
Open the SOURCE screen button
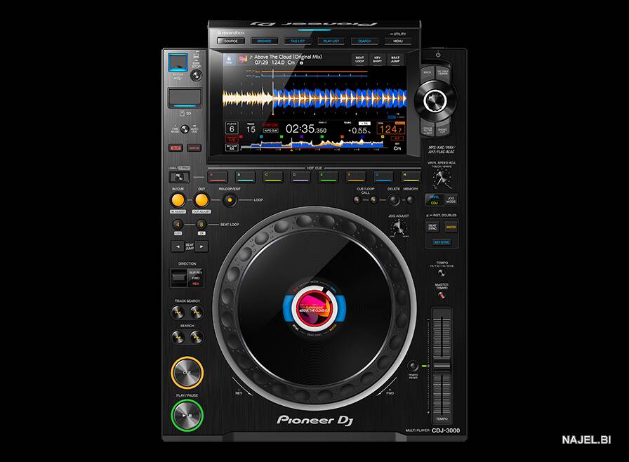(x=231, y=41)
